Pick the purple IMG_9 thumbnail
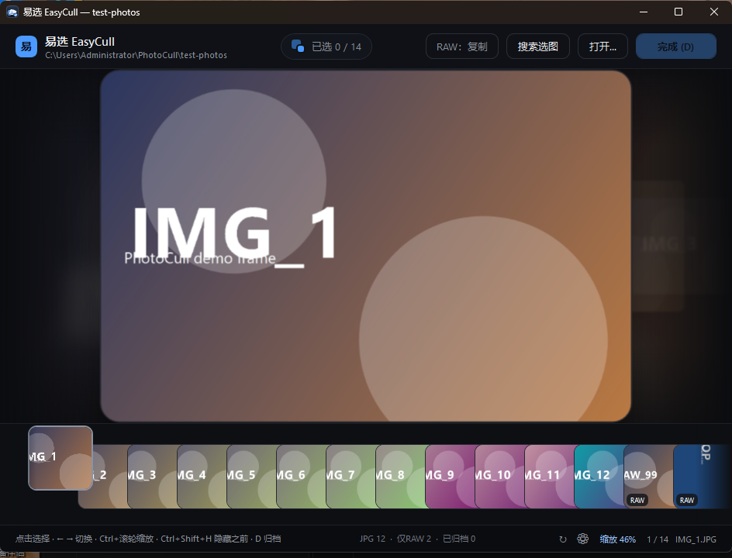This screenshot has width=732, height=558. (450, 477)
